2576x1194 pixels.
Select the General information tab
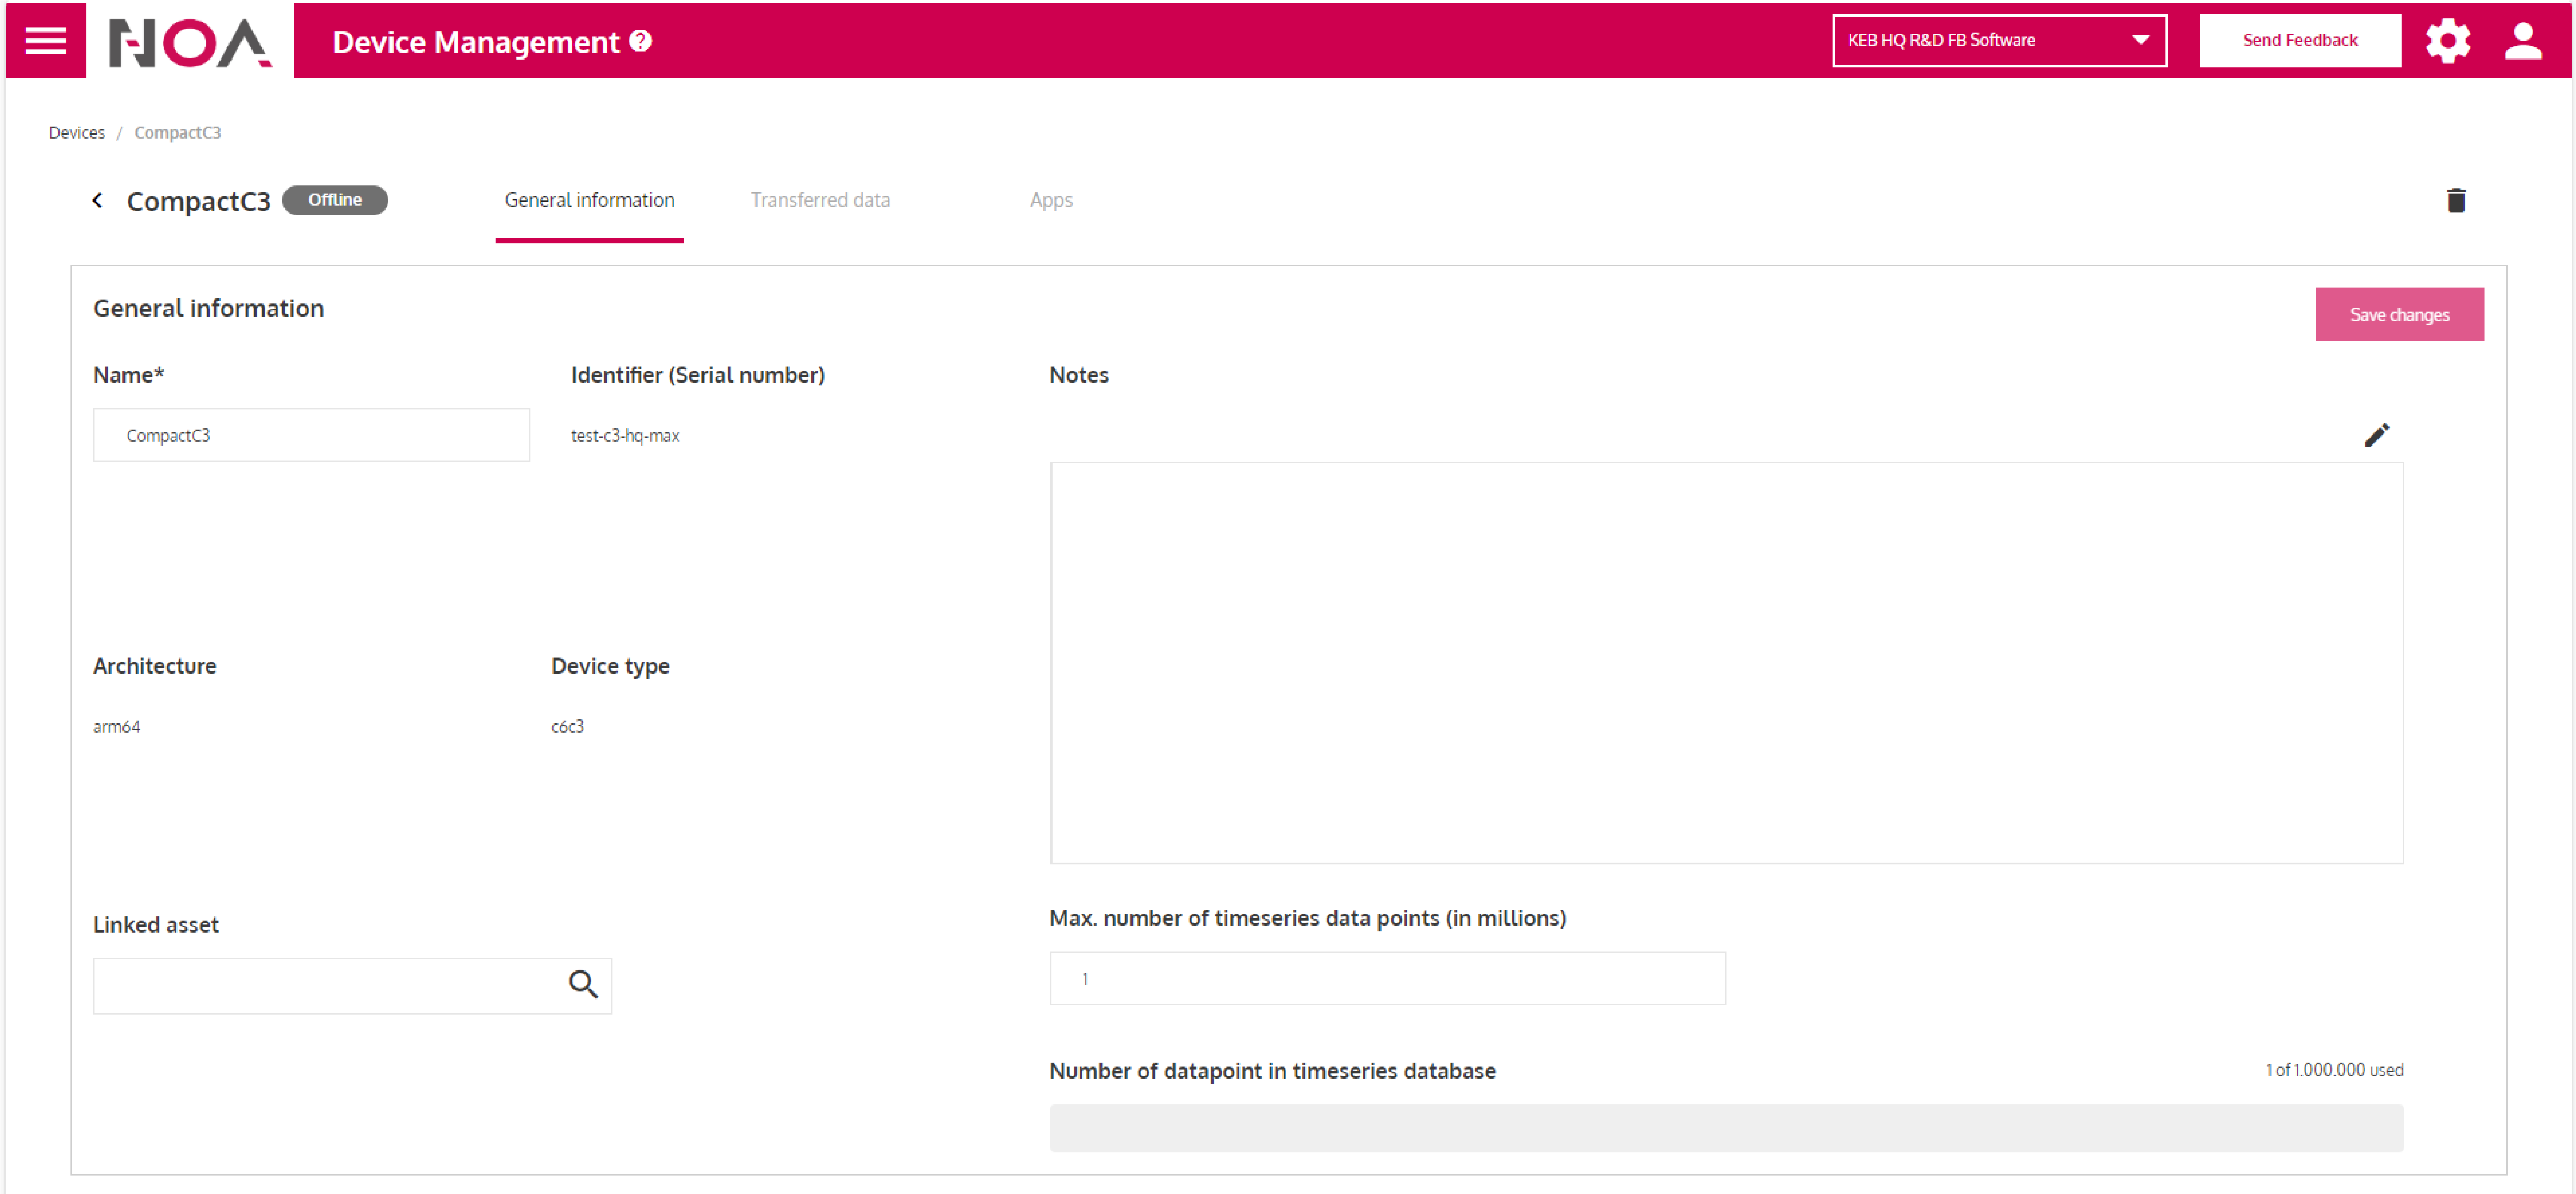(589, 200)
